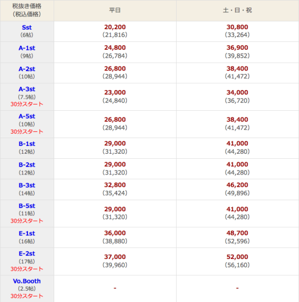The image size is (299, 302).
Task: Open the Sst studio link
Action: pos(27,27)
